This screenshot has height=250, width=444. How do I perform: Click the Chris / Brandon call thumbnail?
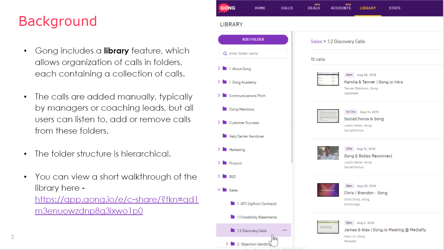pyautogui.click(x=328, y=190)
